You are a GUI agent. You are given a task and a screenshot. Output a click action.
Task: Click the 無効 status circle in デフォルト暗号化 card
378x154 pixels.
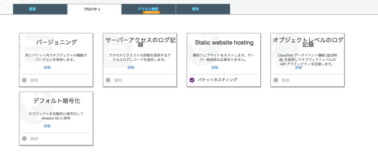point(24,139)
